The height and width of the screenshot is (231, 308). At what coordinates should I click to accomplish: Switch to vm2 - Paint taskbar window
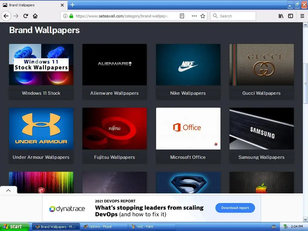[152, 226]
